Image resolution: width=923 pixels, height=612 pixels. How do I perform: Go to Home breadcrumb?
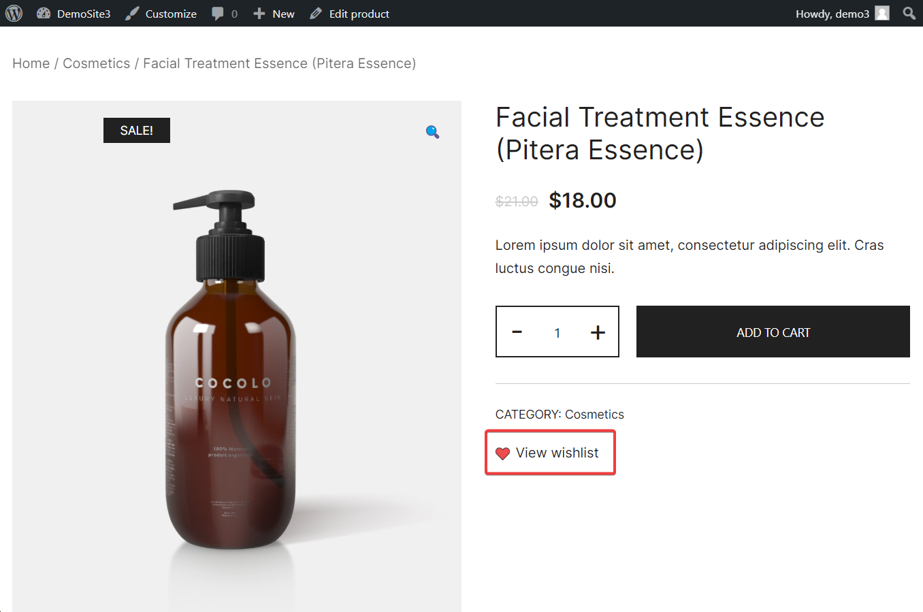point(31,63)
